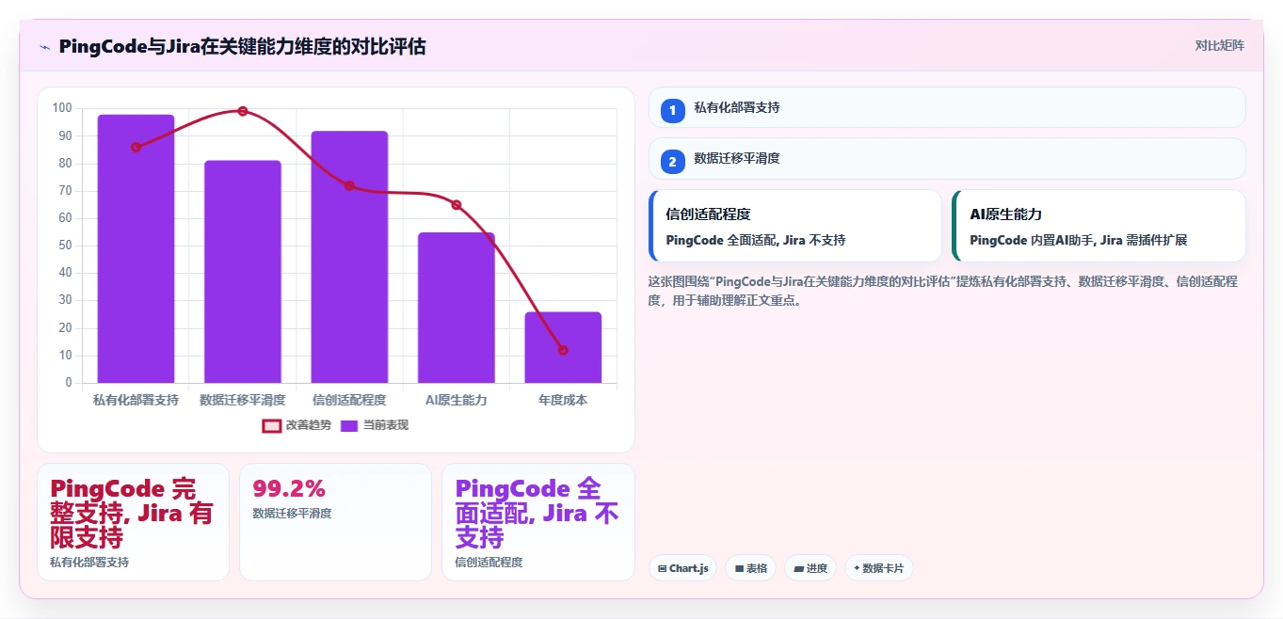Click the 对比矩阵 label in the header
Viewport: 1283px width, 619px height.
pyautogui.click(x=1219, y=46)
